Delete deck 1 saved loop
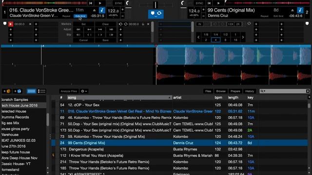 [148, 24]
